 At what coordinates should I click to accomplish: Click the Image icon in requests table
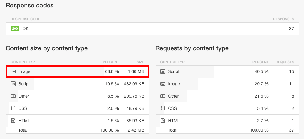tap(163, 84)
